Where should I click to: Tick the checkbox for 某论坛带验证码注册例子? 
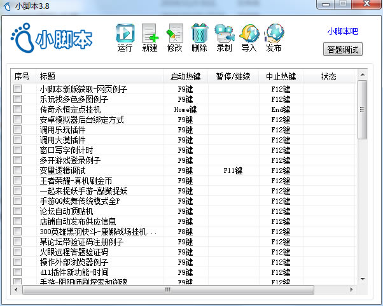click(18, 242)
